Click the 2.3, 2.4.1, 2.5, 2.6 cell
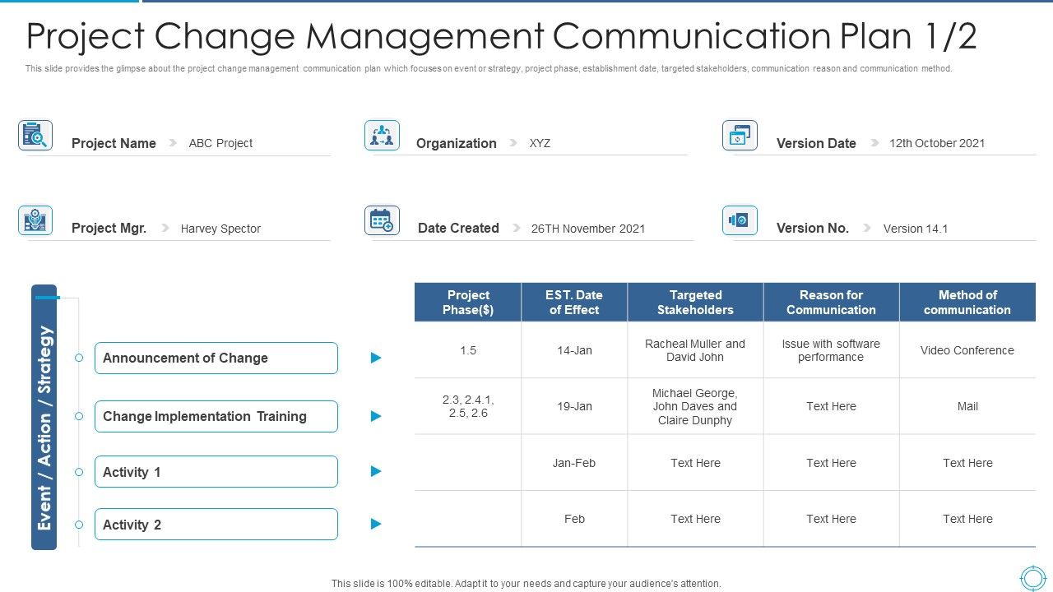Image resolution: width=1053 pixels, height=592 pixels. [x=468, y=406]
